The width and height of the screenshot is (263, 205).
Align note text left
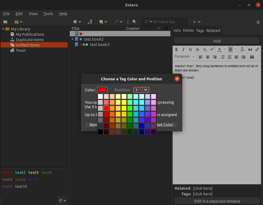(201, 57)
